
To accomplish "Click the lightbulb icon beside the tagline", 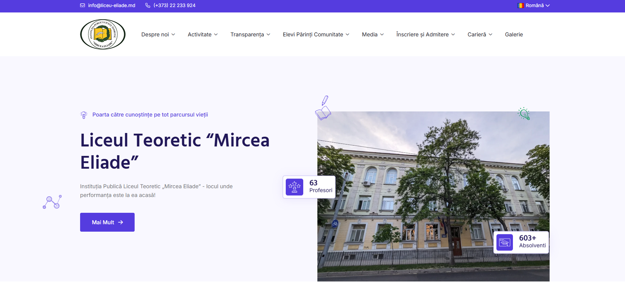I will pyautogui.click(x=84, y=115).
